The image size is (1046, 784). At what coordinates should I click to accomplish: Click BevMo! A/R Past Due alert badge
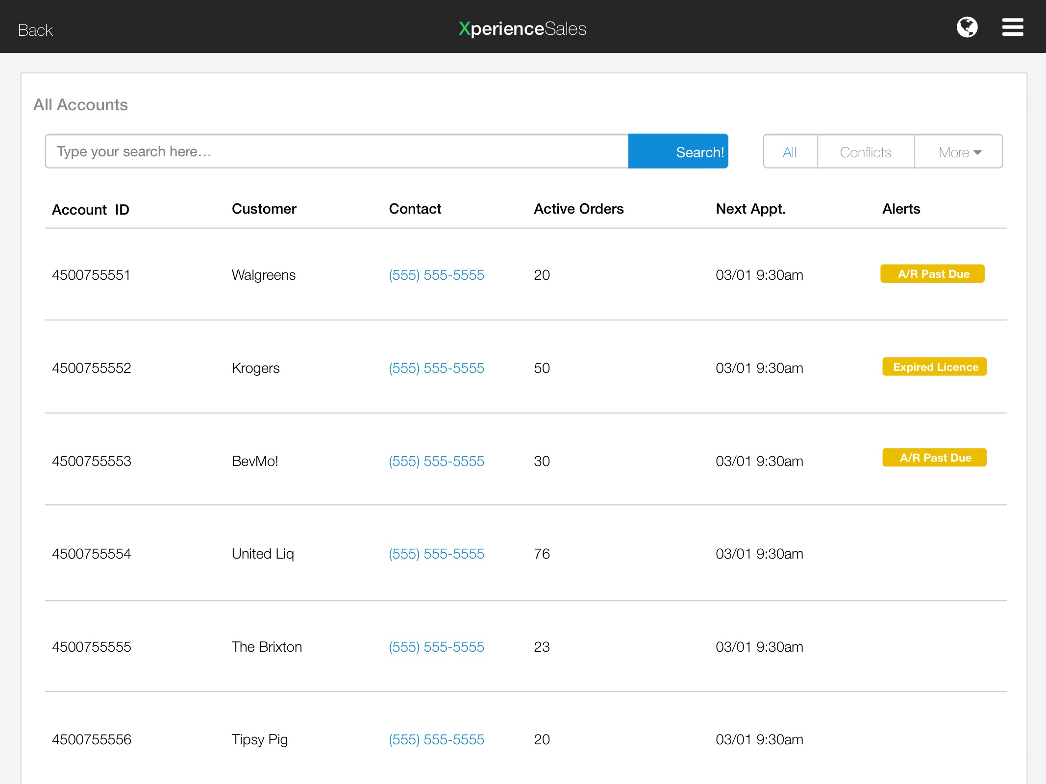click(x=935, y=457)
